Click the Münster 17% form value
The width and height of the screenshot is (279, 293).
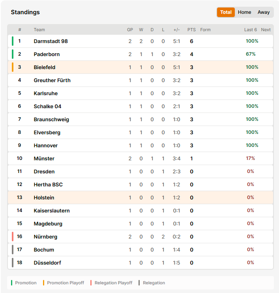pyautogui.click(x=251, y=158)
